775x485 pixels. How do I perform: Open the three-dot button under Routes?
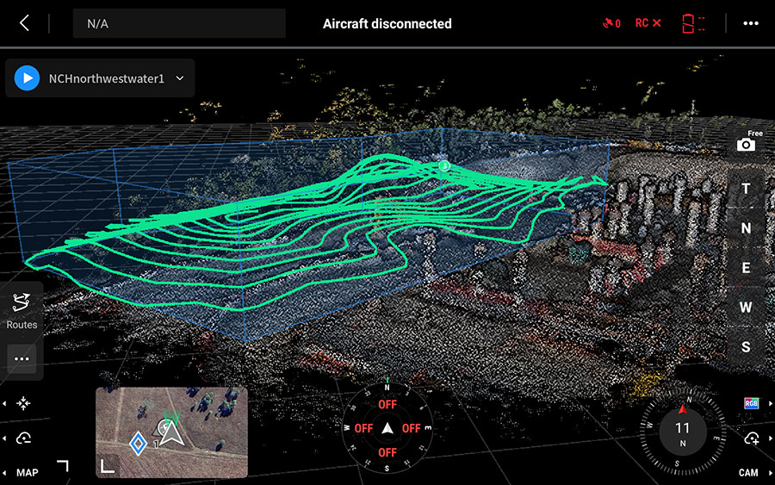pyautogui.click(x=22, y=359)
